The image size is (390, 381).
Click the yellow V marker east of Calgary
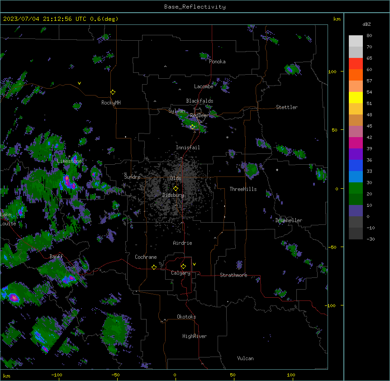click(194, 264)
